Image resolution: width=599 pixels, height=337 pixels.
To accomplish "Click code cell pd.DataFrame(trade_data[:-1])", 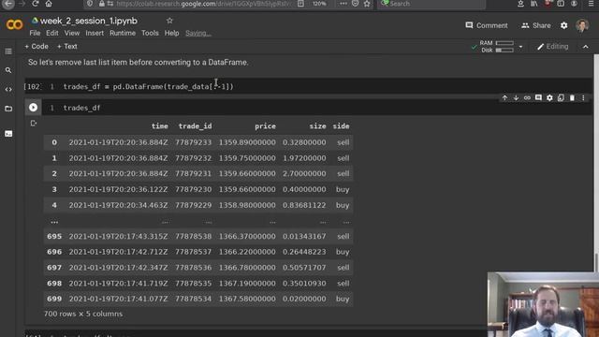I will (148, 87).
